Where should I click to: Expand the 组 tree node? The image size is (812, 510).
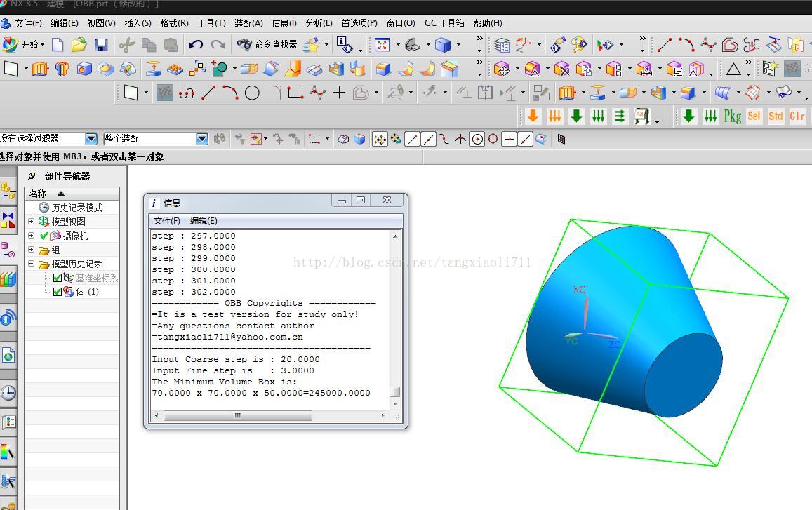[31, 250]
